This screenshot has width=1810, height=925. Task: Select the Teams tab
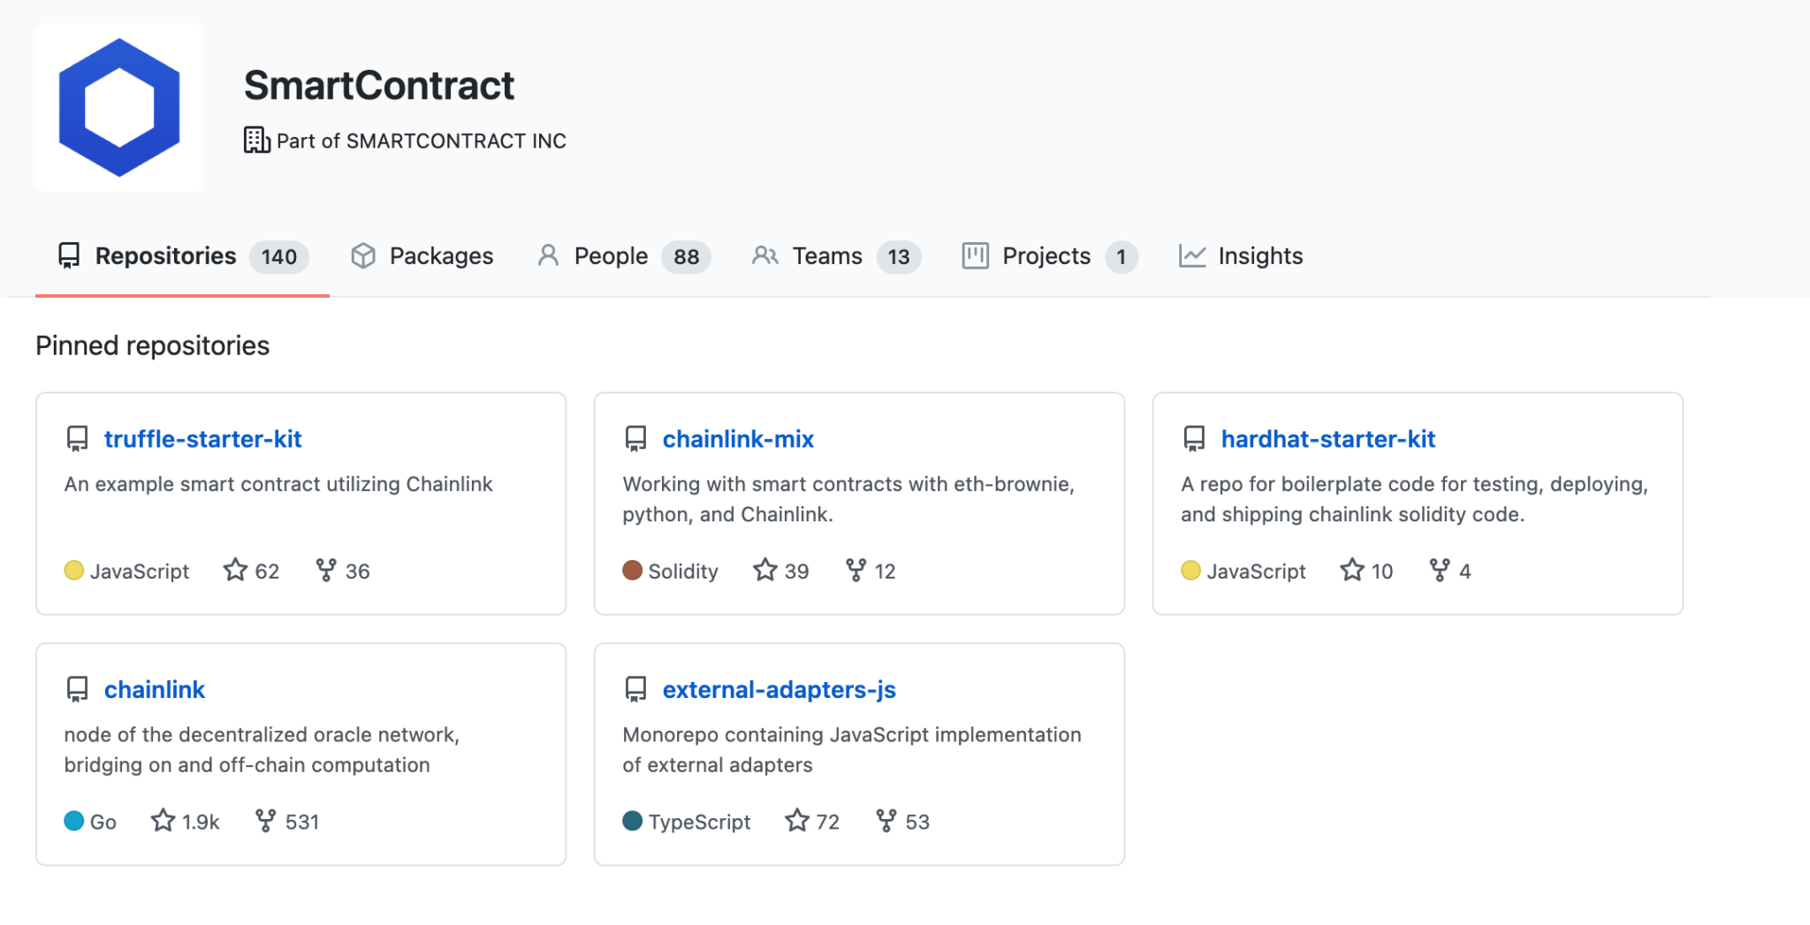tap(827, 256)
